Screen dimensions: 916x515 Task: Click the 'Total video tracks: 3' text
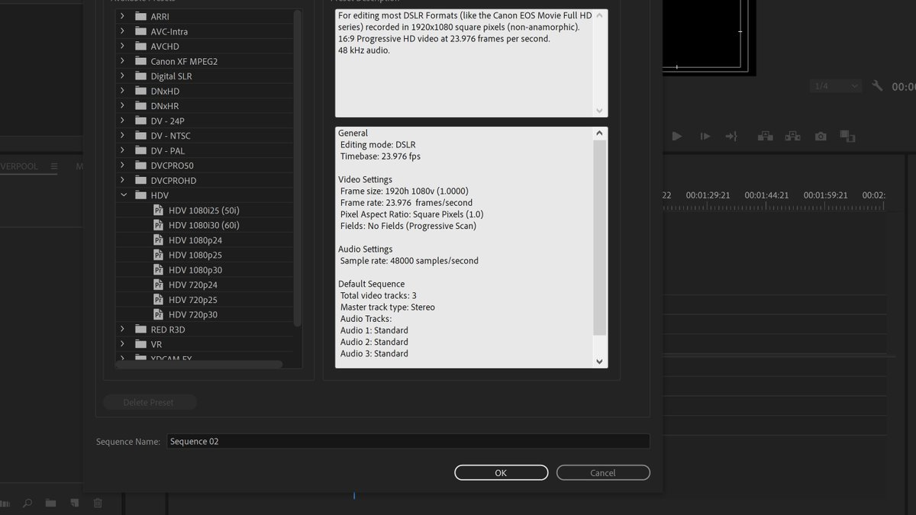379,295
